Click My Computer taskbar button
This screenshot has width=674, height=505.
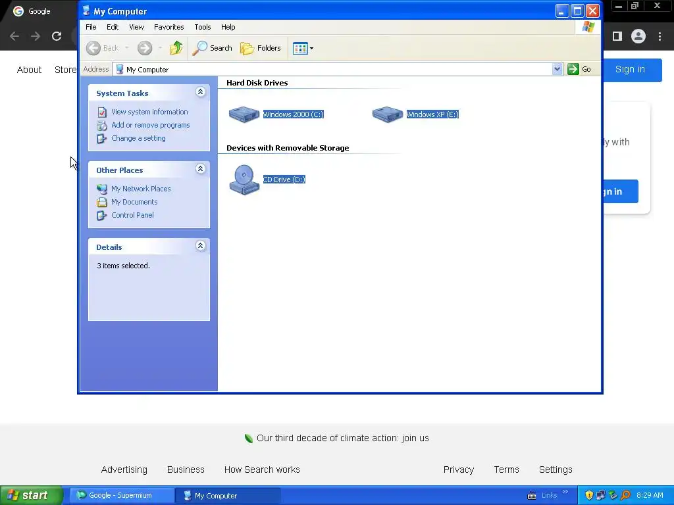tap(227, 496)
